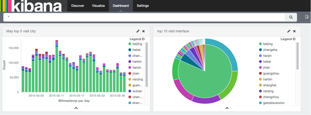Click the Kibana logo
Screen dimensions: 311x115
click(31, 6)
